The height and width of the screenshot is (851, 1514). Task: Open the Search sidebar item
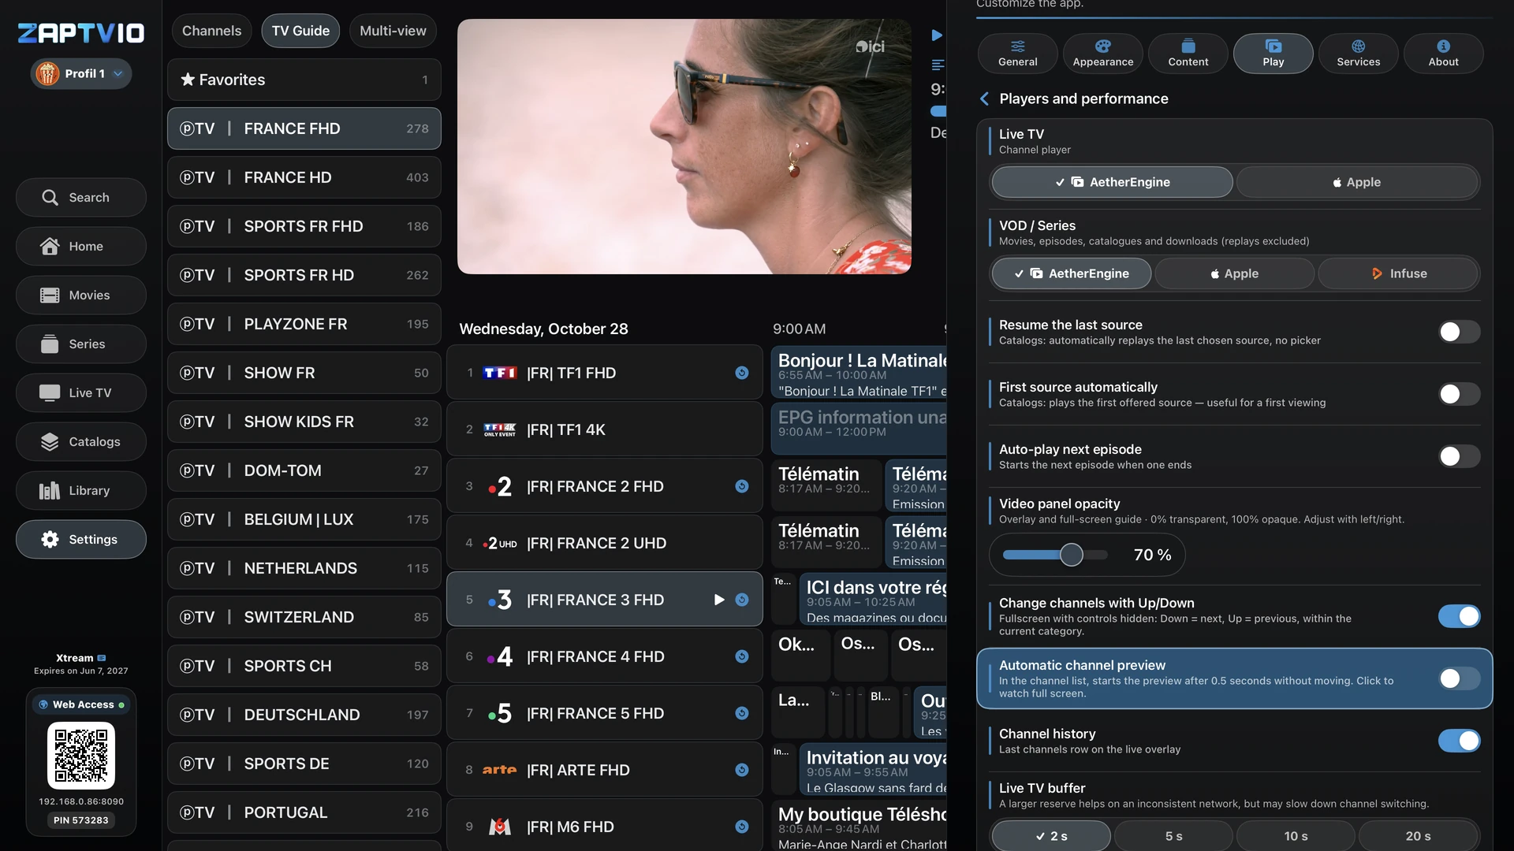[x=81, y=198]
